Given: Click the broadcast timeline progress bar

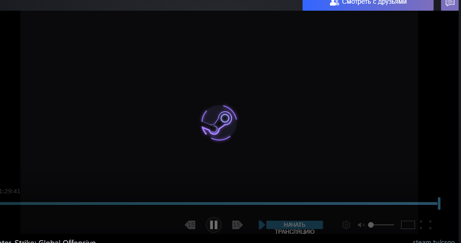Looking at the screenshot, I should pos(218,204).
